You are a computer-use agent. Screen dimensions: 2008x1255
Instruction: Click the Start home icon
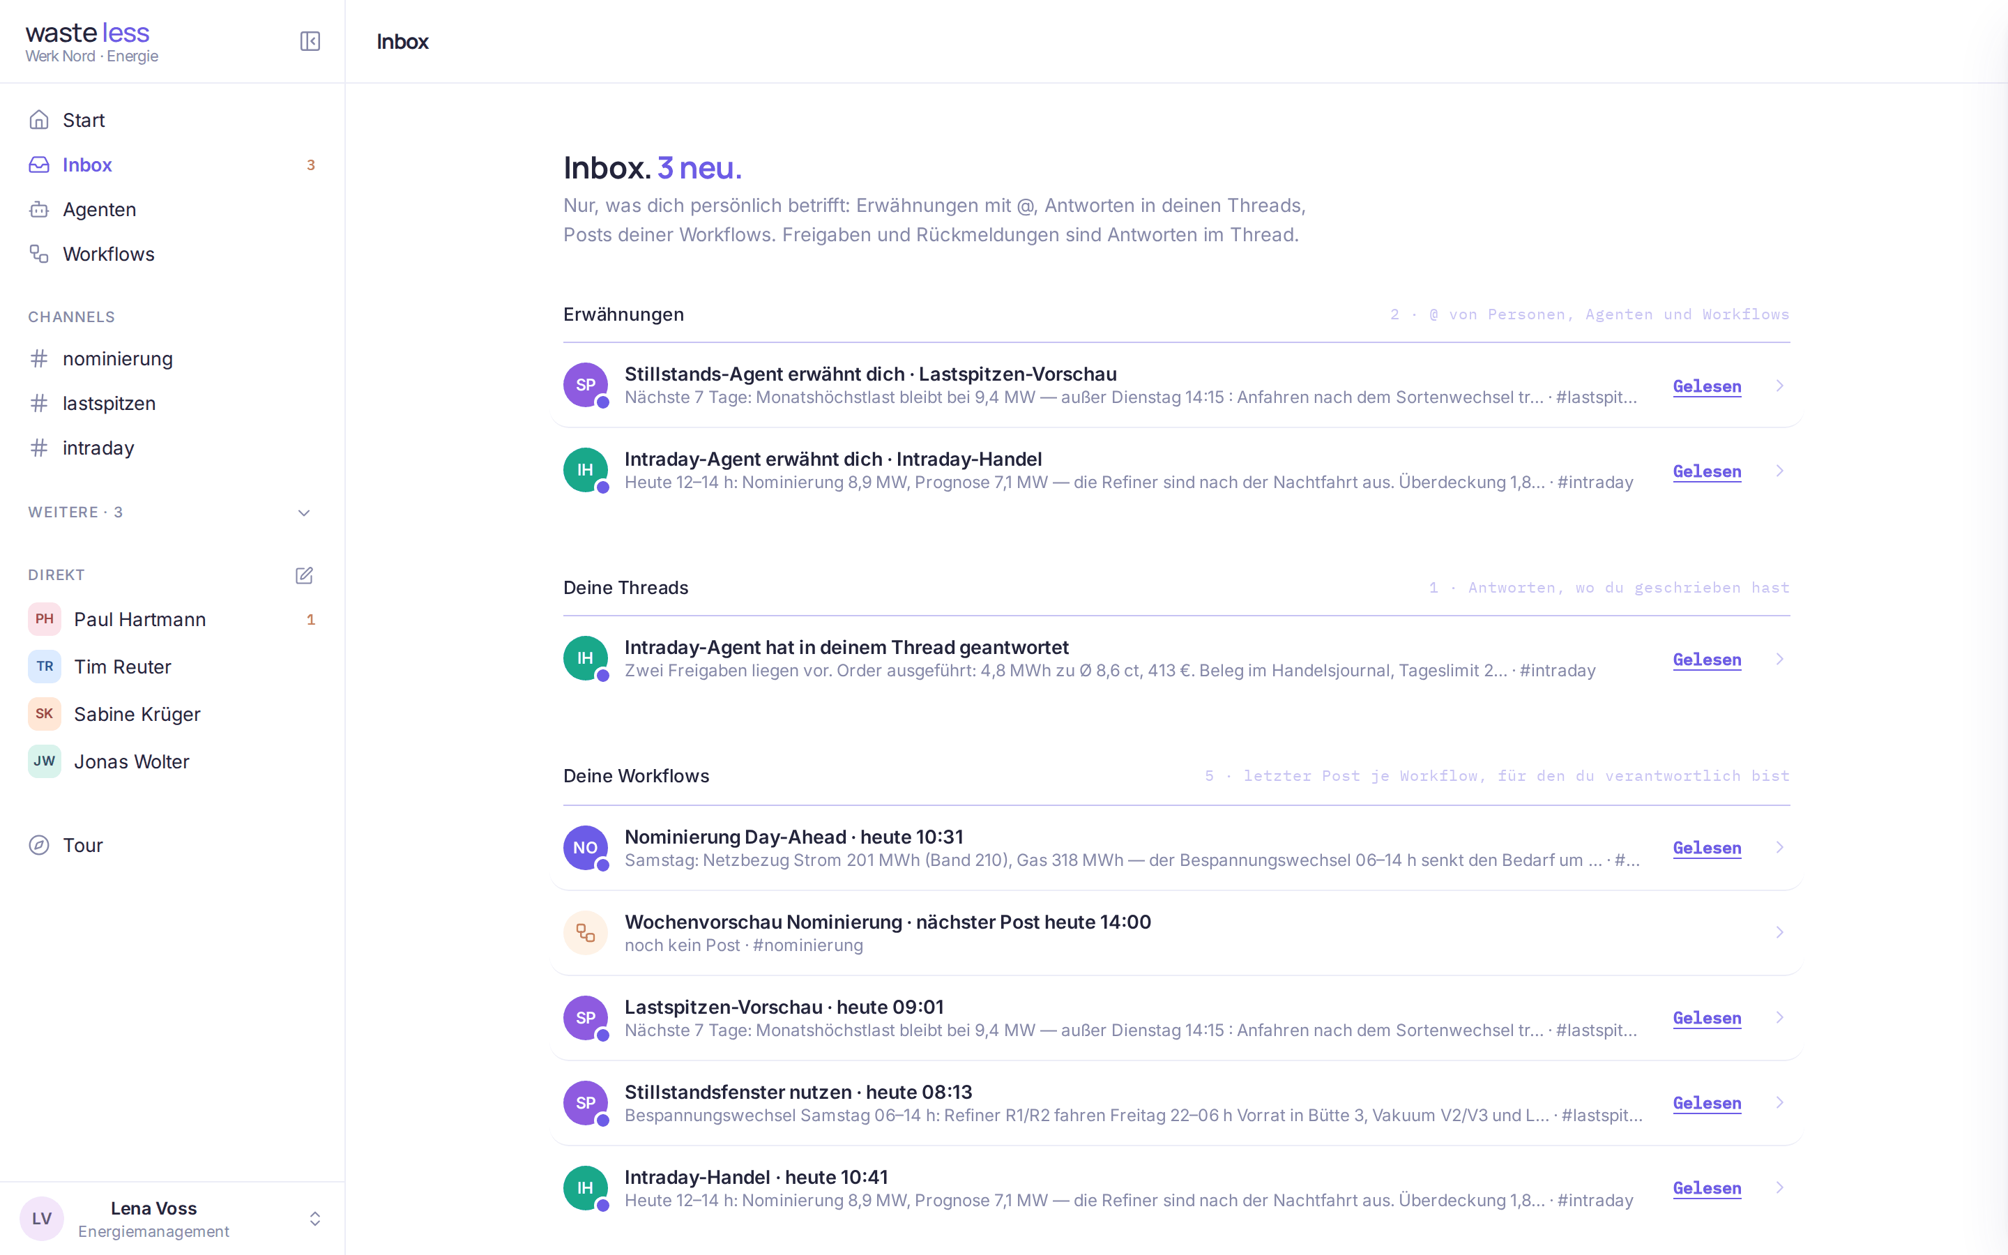pyautogui.click(x=39, y=121)
